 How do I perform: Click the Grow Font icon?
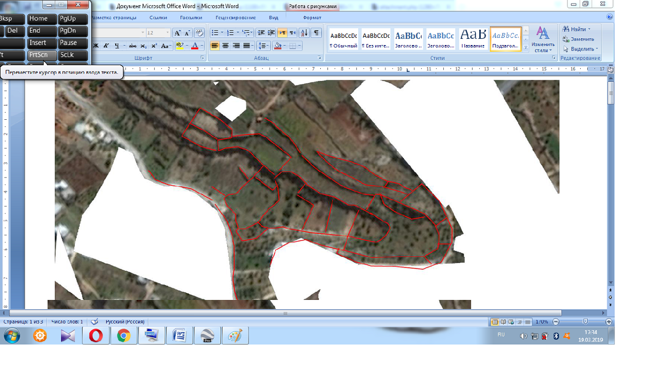(x=178, y=33)
